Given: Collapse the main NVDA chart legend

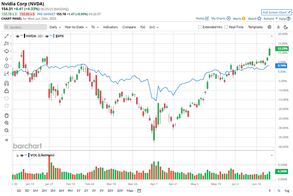Looking at the screenshot, I should [x=272, y=36].
